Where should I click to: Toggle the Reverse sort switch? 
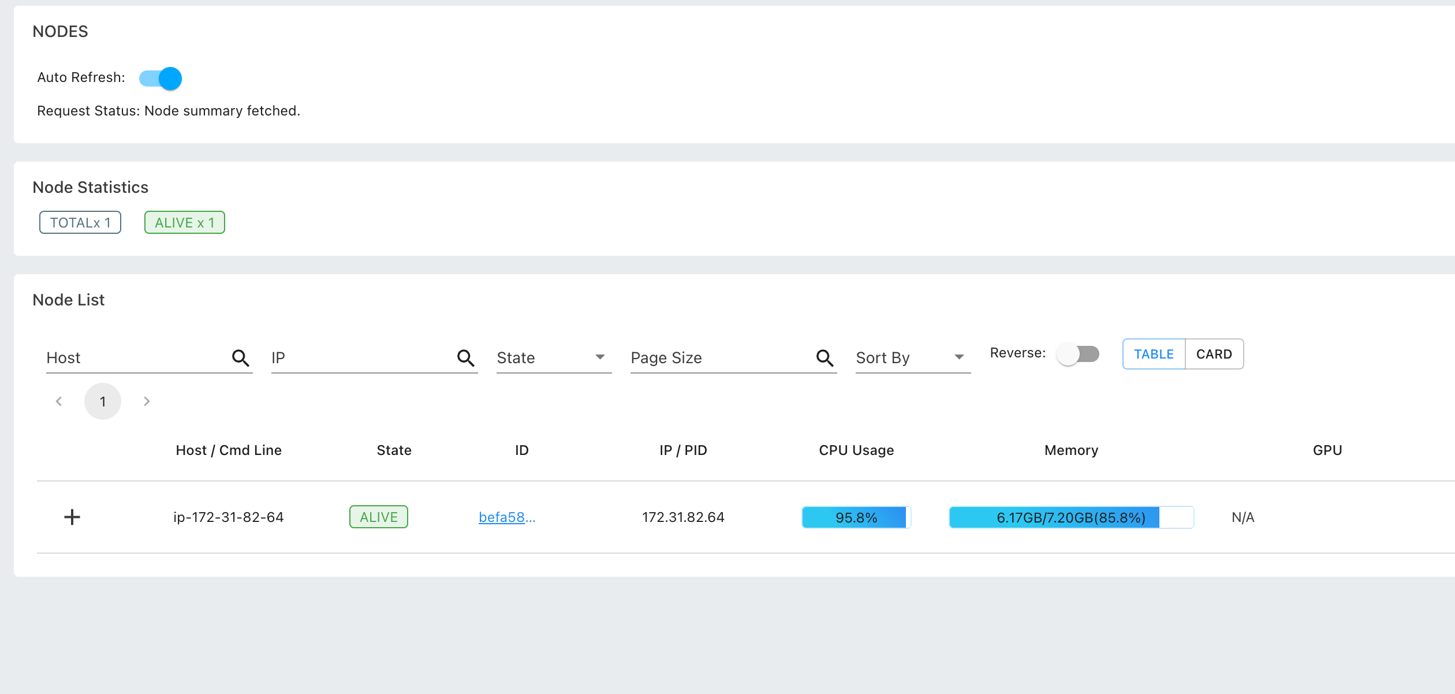(1077, 354)
